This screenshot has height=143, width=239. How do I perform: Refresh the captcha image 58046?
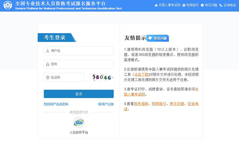103,77
